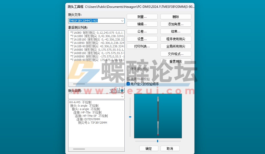Toggle the 使用TRAX校验 checkbox

128,79
